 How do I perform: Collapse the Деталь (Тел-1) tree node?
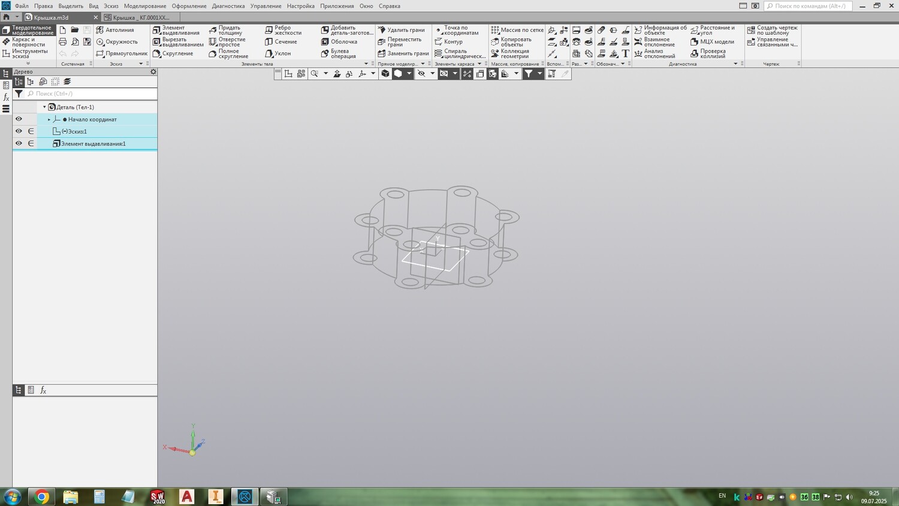pos(44,107)
